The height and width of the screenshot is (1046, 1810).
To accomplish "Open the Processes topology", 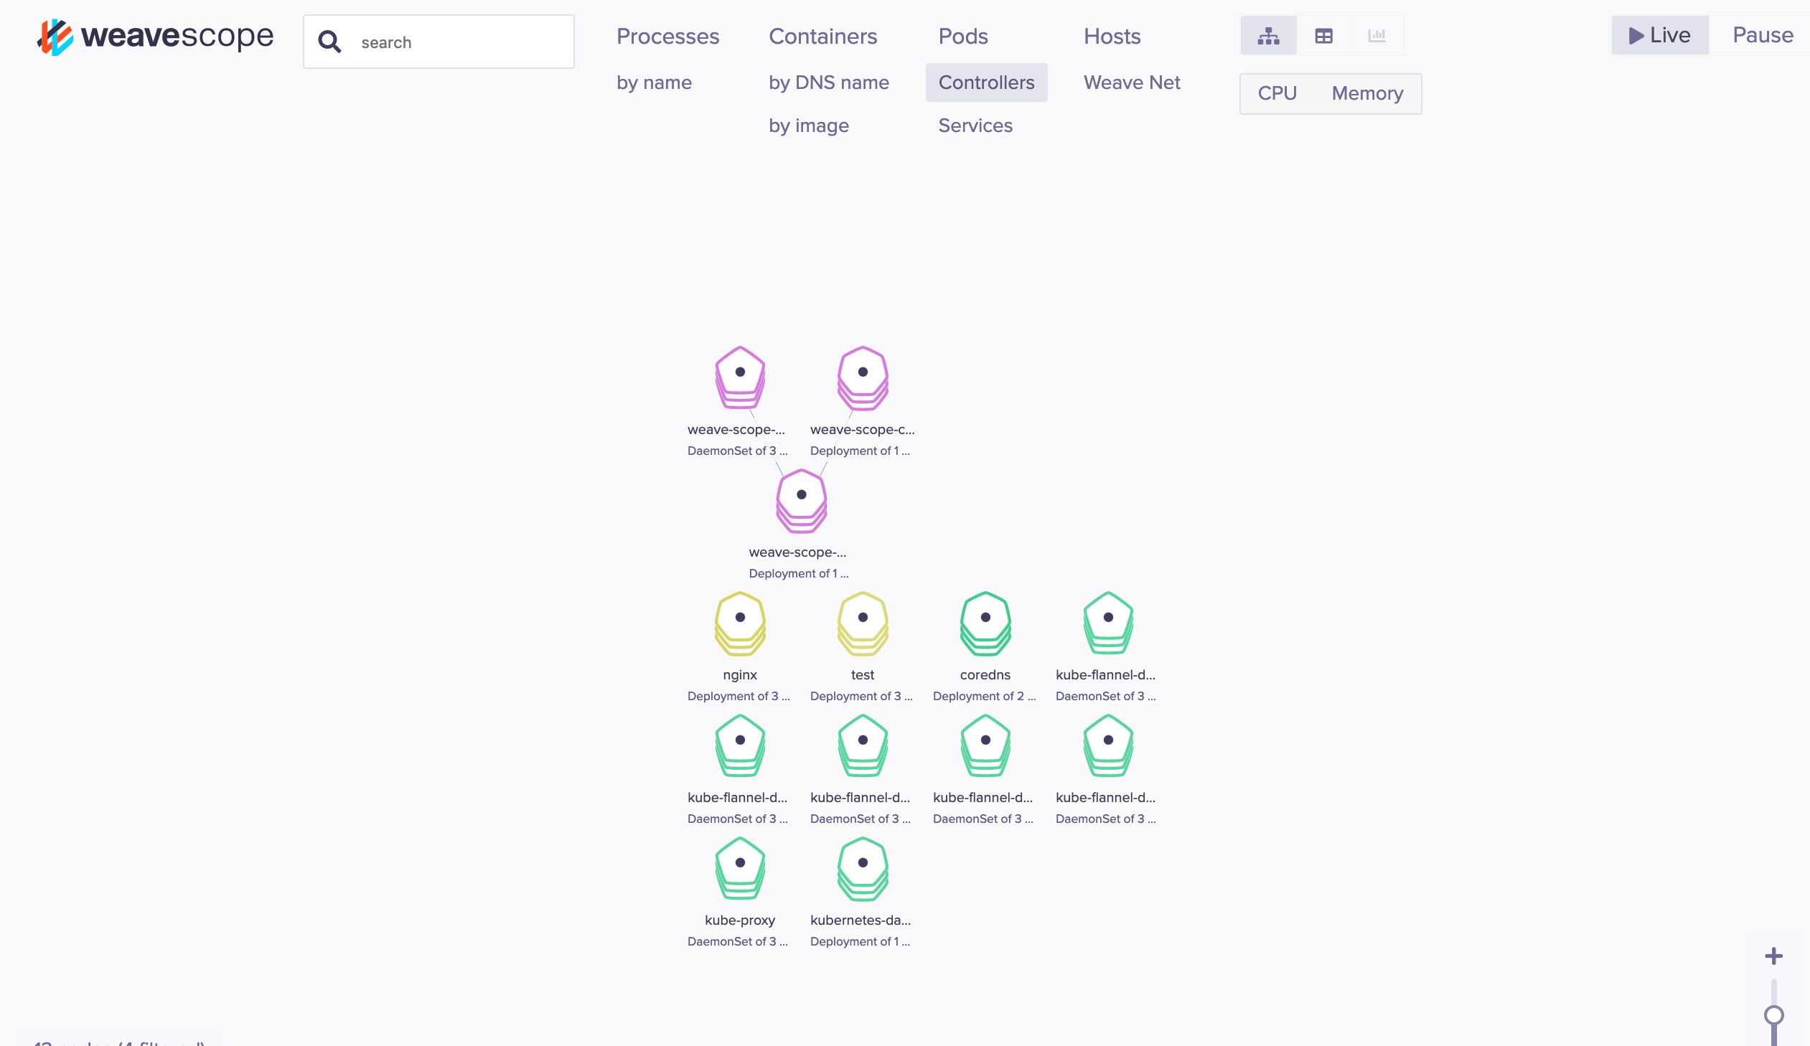I will tap(667, 36).
